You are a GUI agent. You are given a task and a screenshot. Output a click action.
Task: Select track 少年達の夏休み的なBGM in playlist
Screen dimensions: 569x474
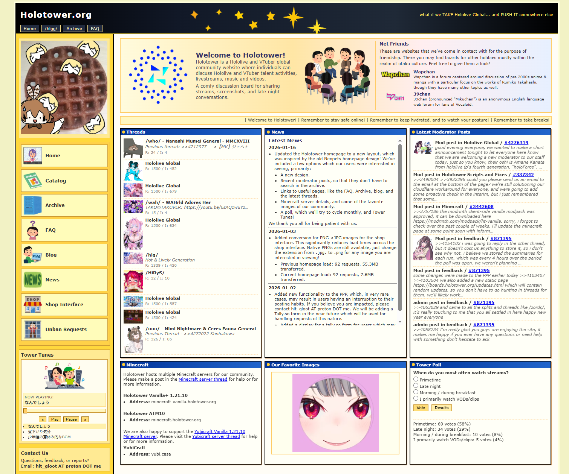pyautogui.click(x=49, y=437)
